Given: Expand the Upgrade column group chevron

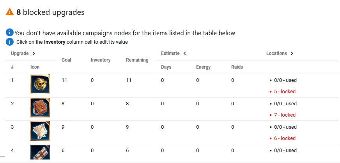Looking at the screenshot, I should [34, 53].
